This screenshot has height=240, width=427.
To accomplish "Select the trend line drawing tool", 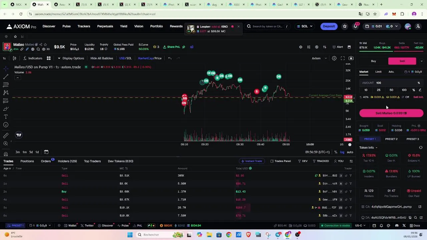I will point(6,76).
